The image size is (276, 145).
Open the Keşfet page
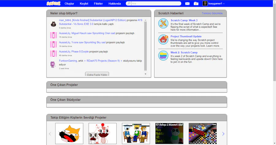[84, 3]
